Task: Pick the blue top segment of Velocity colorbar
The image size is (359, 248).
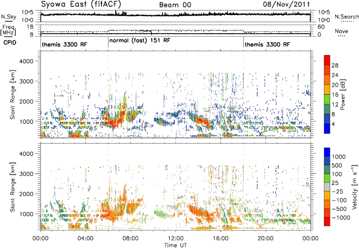Action: click(x=327, y=152)
